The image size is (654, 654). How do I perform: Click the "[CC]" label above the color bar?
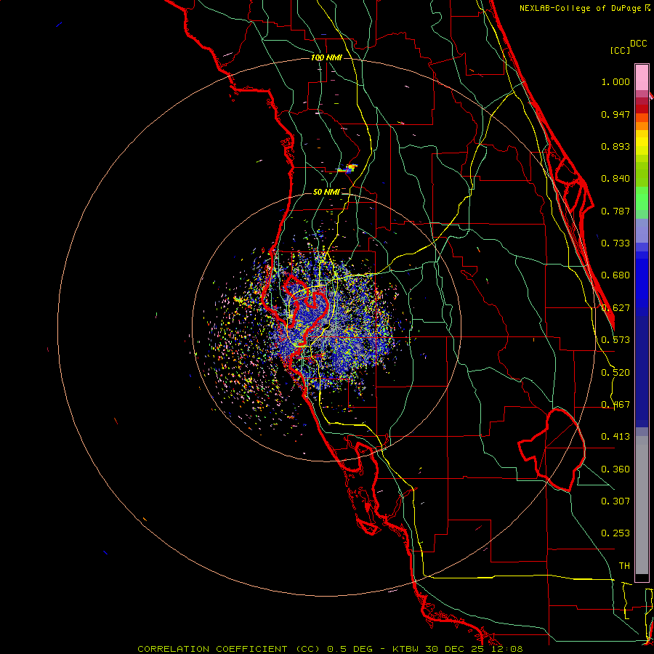[620, 50]
